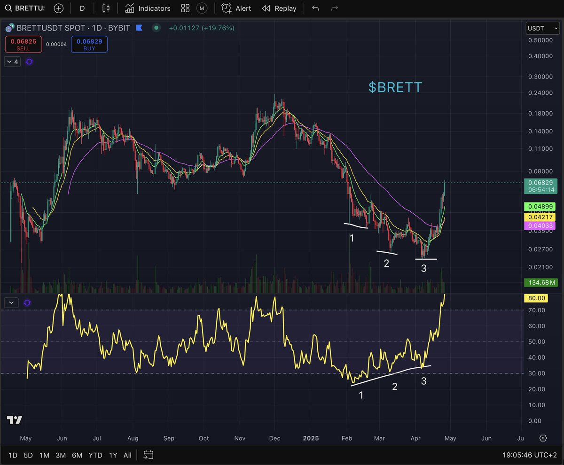Select the 1Y date range
This screenshot has width=564, height=465.
113,455
